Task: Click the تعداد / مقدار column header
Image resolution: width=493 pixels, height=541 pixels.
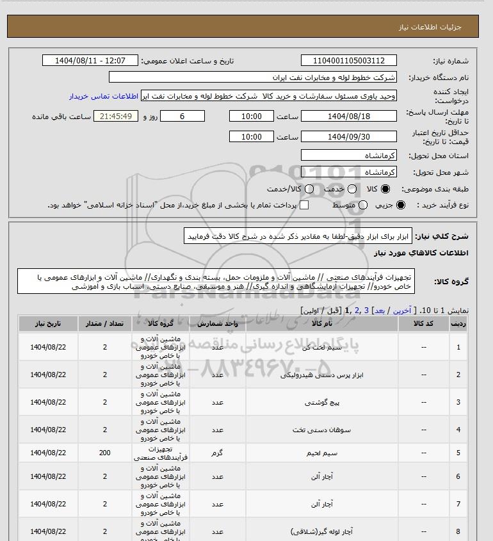Action: point(104,323)
